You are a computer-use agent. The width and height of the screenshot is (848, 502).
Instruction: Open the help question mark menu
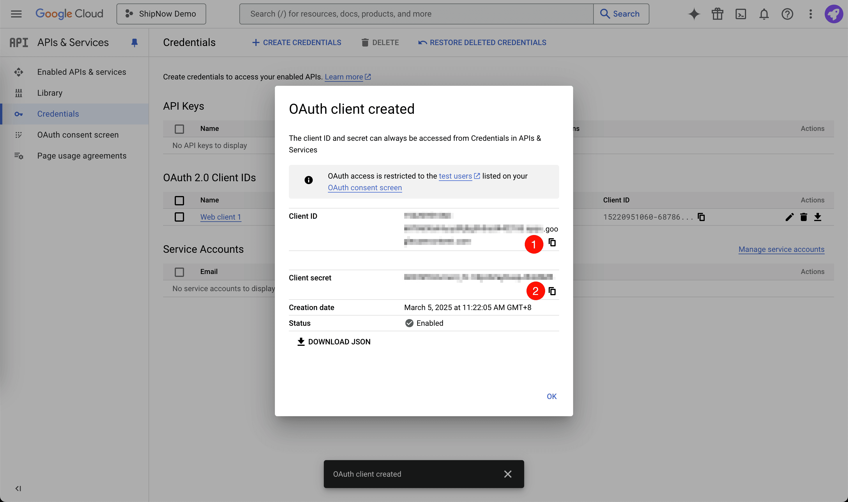click(787, 14)
